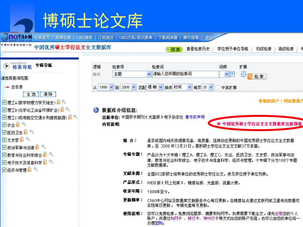The width and height of the screenshot is (303, 227).
Task: Open the 检索首页 menu item
Action: tap(42, 38)
